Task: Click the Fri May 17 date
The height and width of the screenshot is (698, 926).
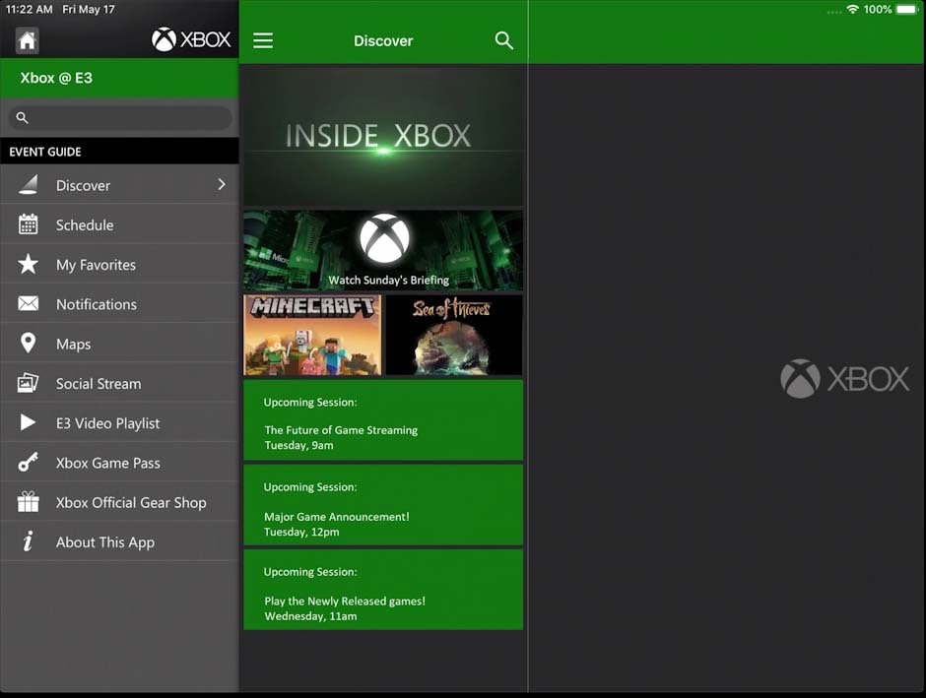Action: pos(89,10)
